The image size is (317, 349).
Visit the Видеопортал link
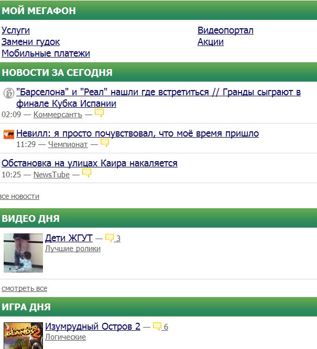(225, 30)
